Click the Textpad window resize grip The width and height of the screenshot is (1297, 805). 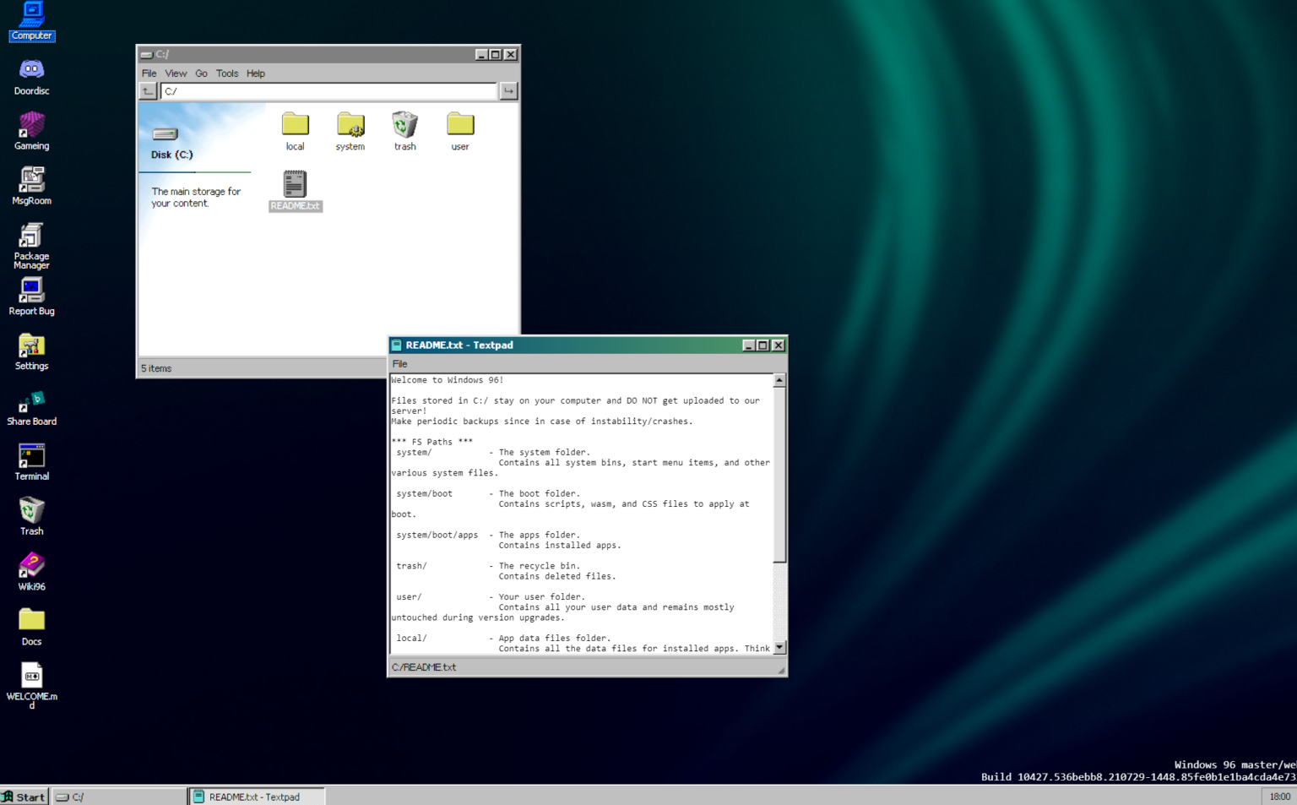[x=781, y=670]
